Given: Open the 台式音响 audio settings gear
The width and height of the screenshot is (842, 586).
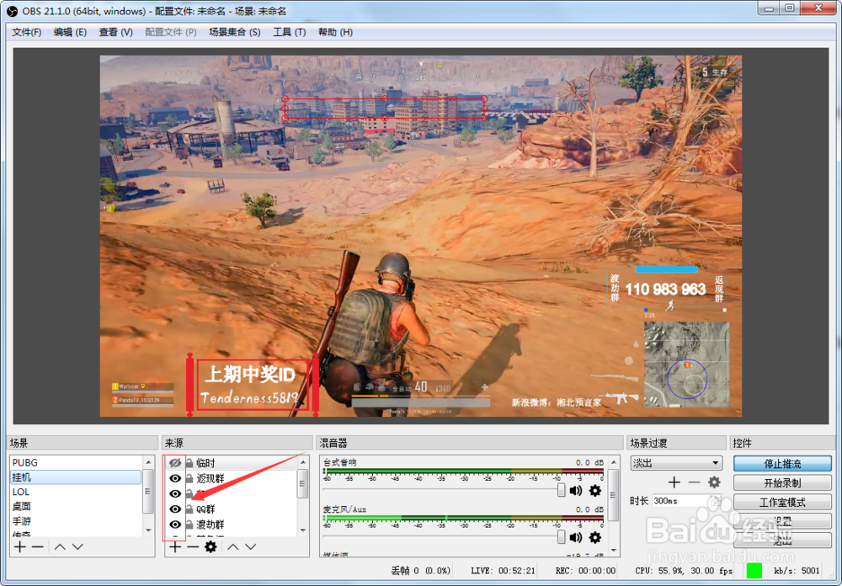Looking at the screenshot, I should 595,490.
